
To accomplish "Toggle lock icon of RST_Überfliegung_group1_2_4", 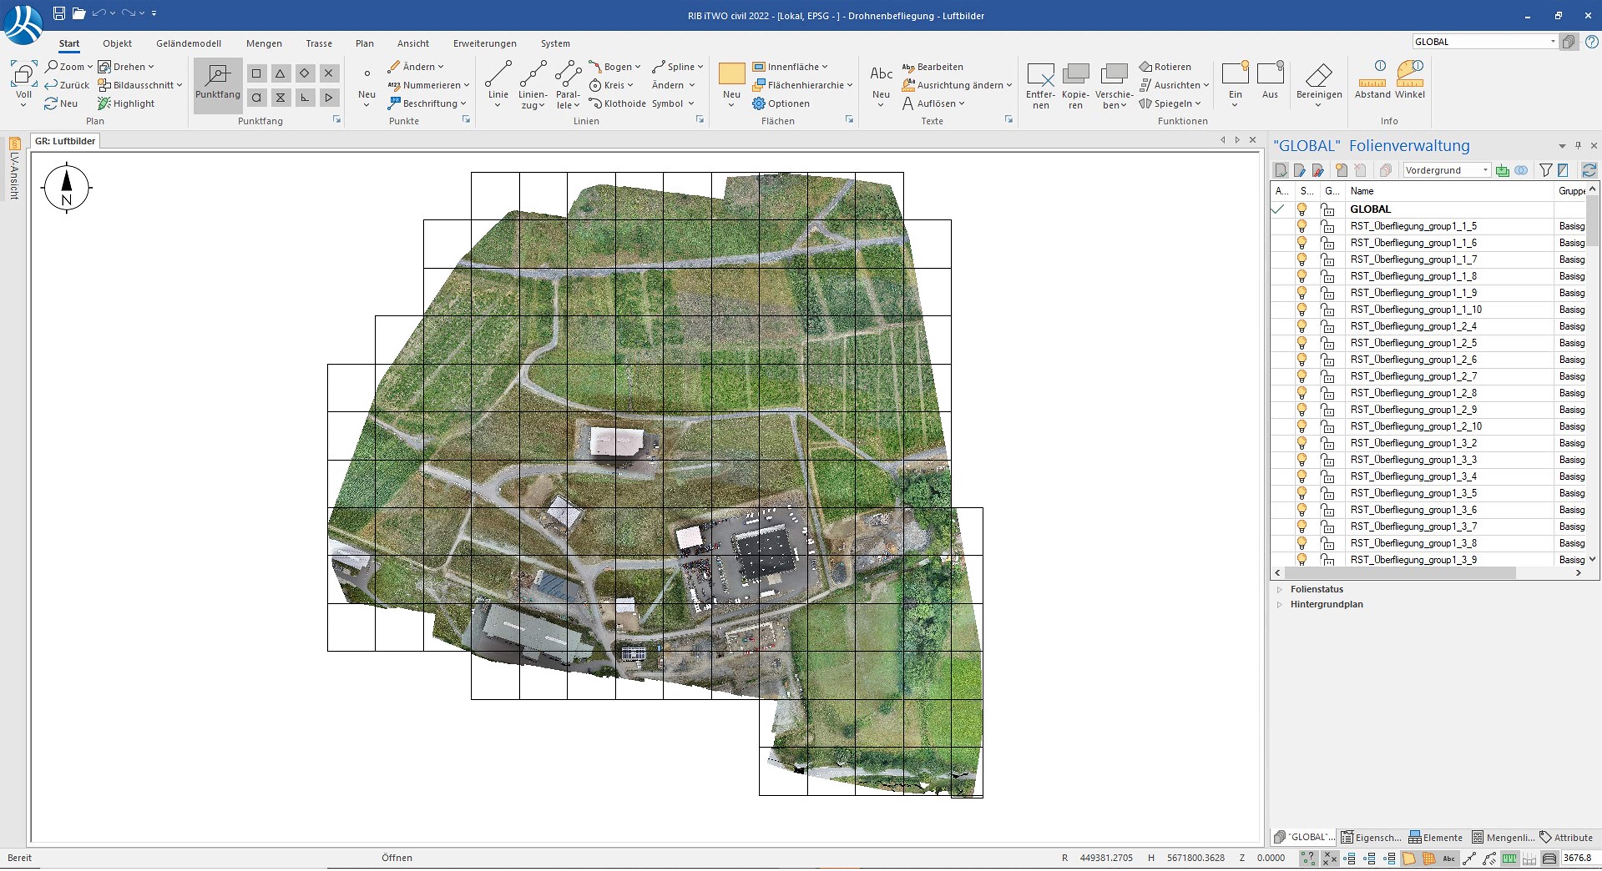I will pyautogui.click(x=1328, y=326).
